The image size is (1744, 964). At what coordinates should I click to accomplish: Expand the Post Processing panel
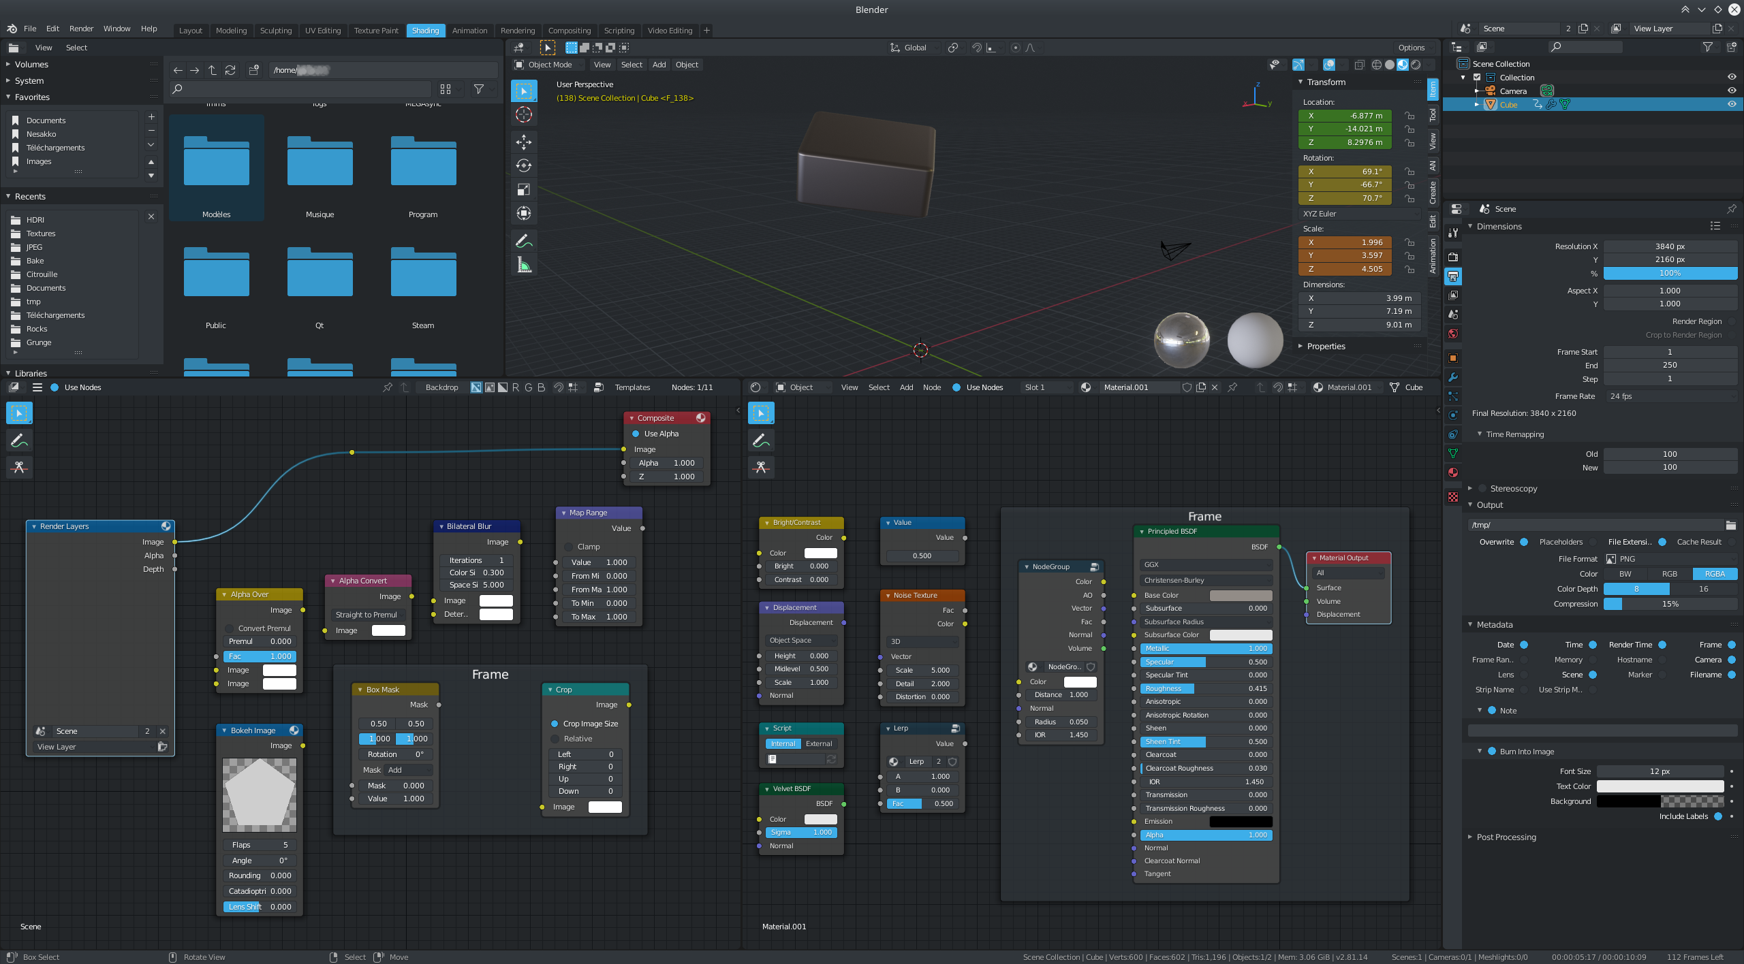(1506, 837)
